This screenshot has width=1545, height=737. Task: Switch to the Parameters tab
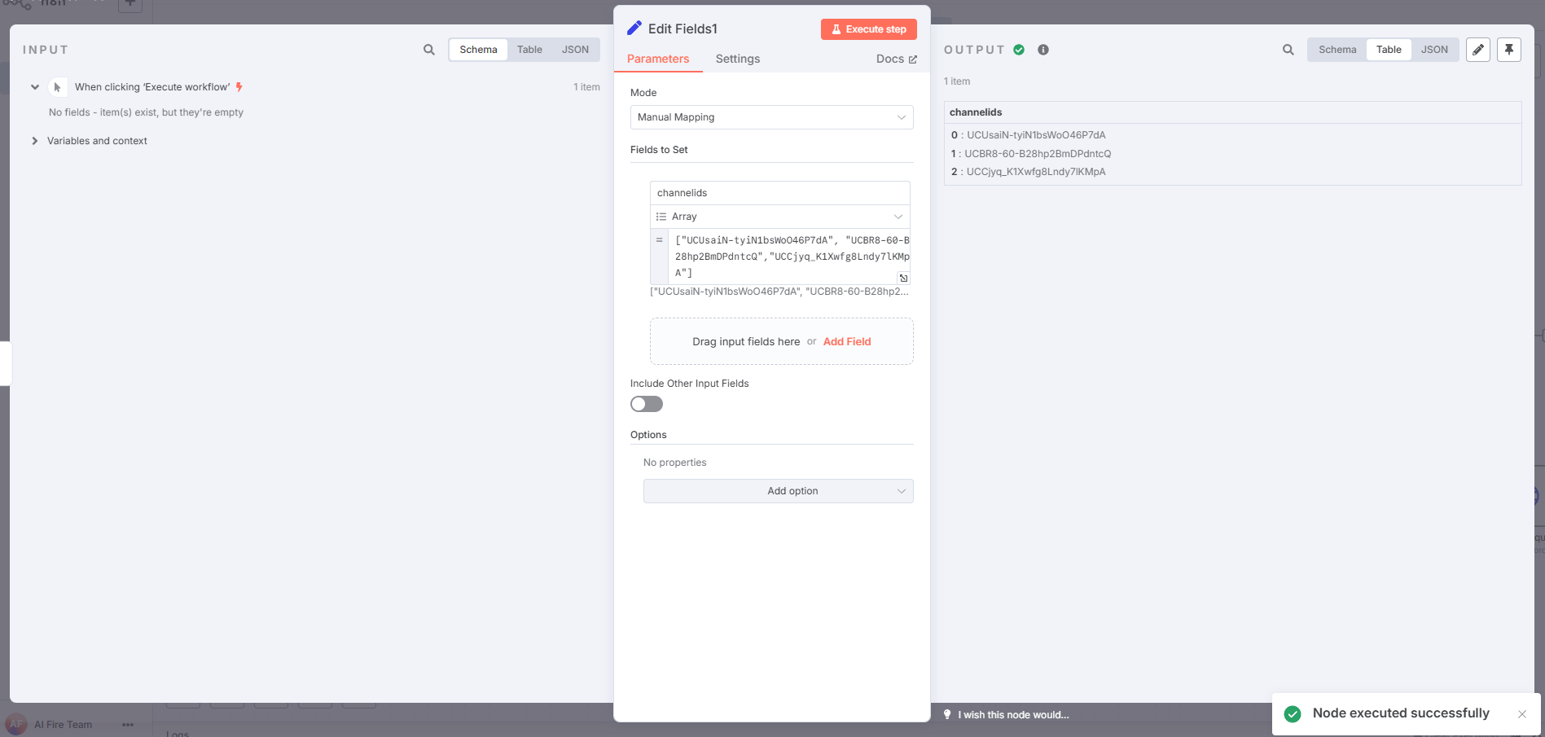click(x=658, y=59)
